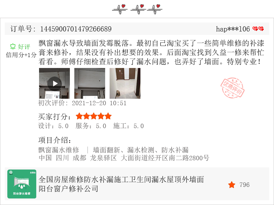This screenshot has width=274, height=205.
Task: Open the 全国房屋维修防水补漏 product title link
Action: click(121, 184)
